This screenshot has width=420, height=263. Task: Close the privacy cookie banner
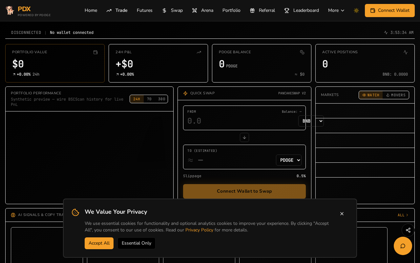[x=342, y=214]
